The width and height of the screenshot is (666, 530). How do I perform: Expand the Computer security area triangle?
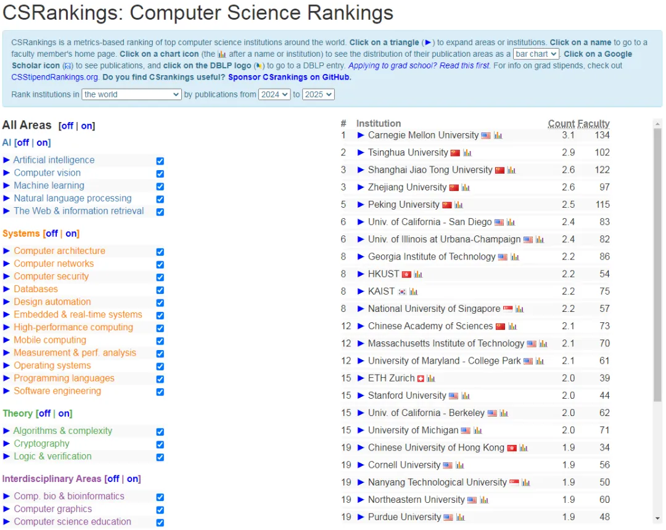[x=6, y=276]
